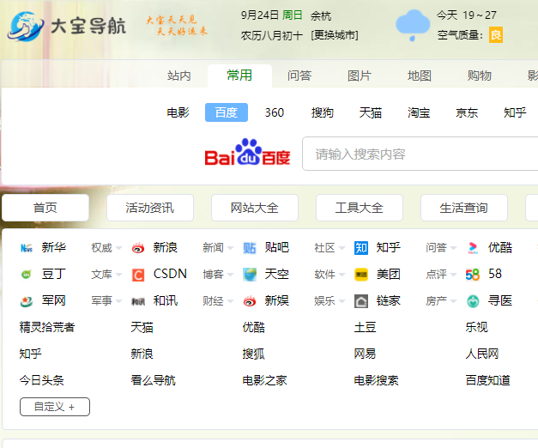The height and width of the screenshot is (448, 538).
Task: Open the 电影搜索 link
Action: click(x=376, y=380)
